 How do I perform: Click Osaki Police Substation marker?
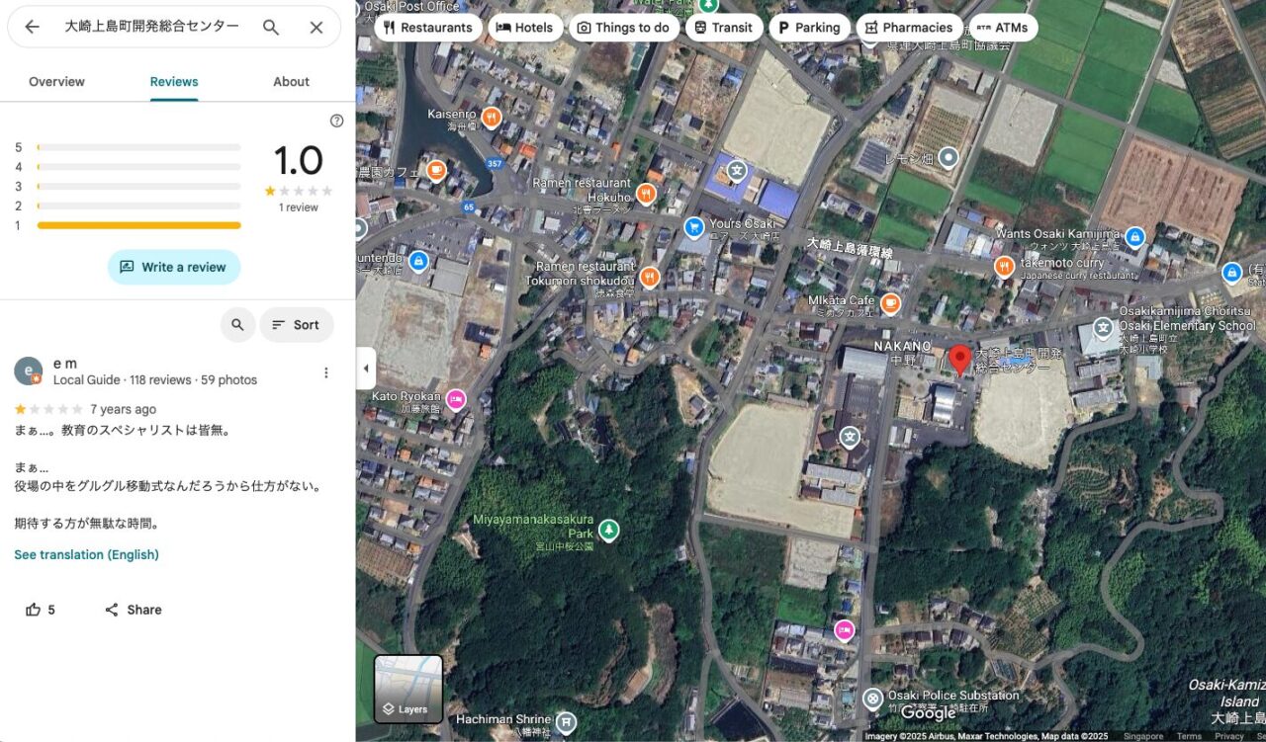point(873,699)
